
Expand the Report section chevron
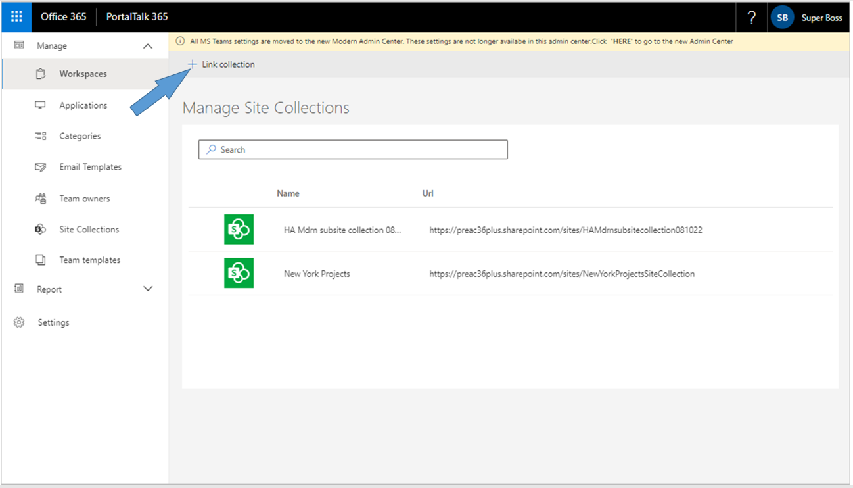point(148,289)
